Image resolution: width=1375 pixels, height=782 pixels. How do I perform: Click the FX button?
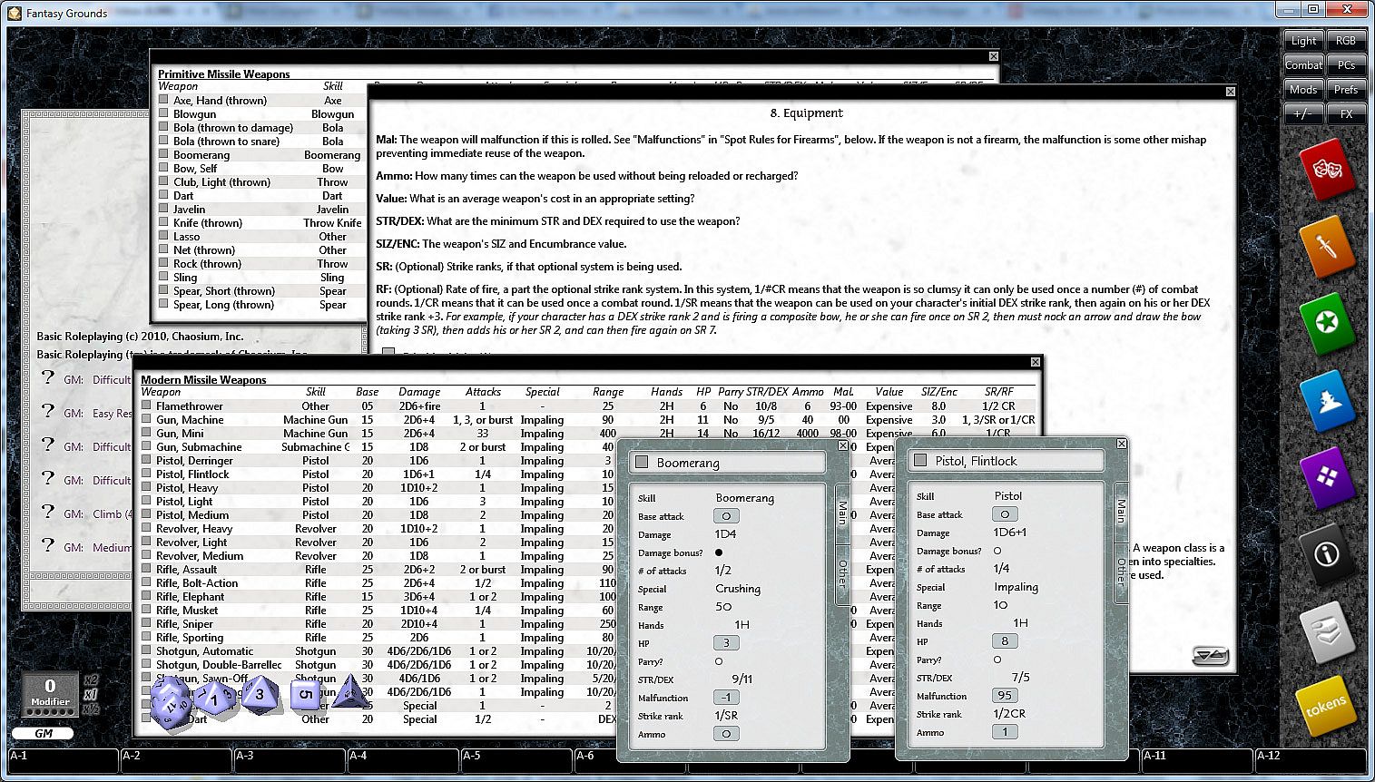[x=1346, y=114]
